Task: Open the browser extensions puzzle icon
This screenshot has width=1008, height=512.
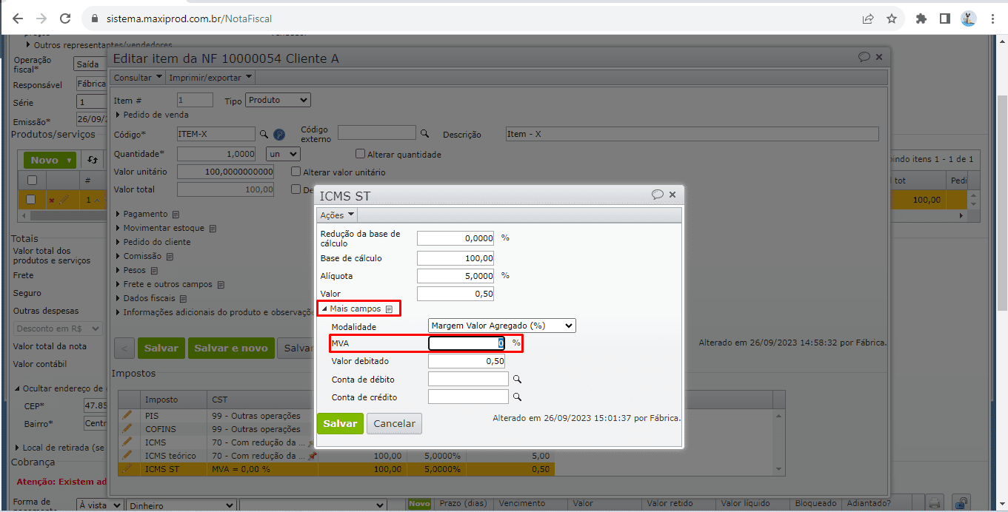Action: pyautogui.click(x=921, y=18)
